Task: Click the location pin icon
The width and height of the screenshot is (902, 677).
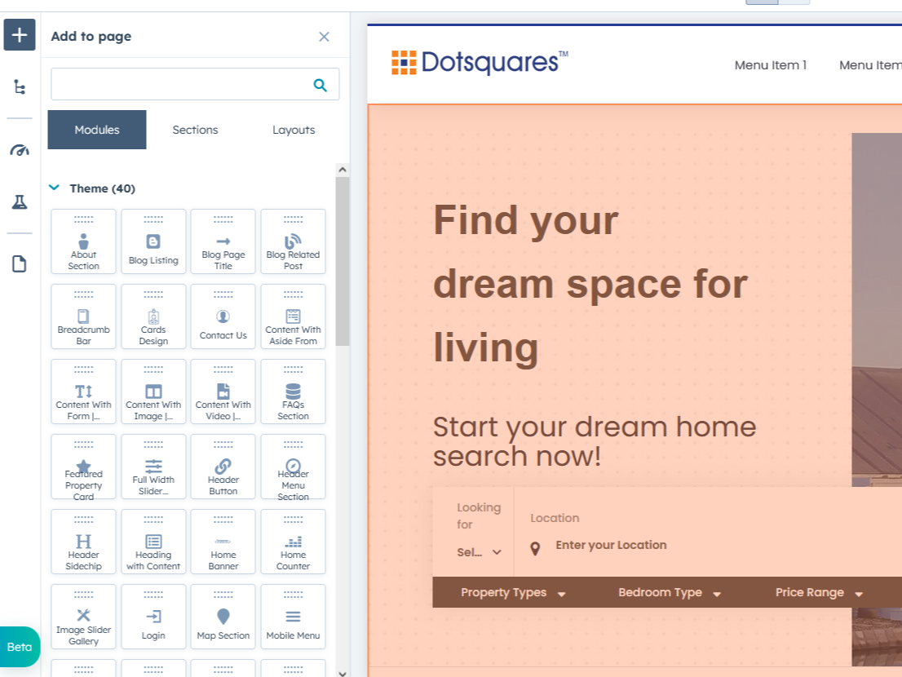Action: coord(535,549)
